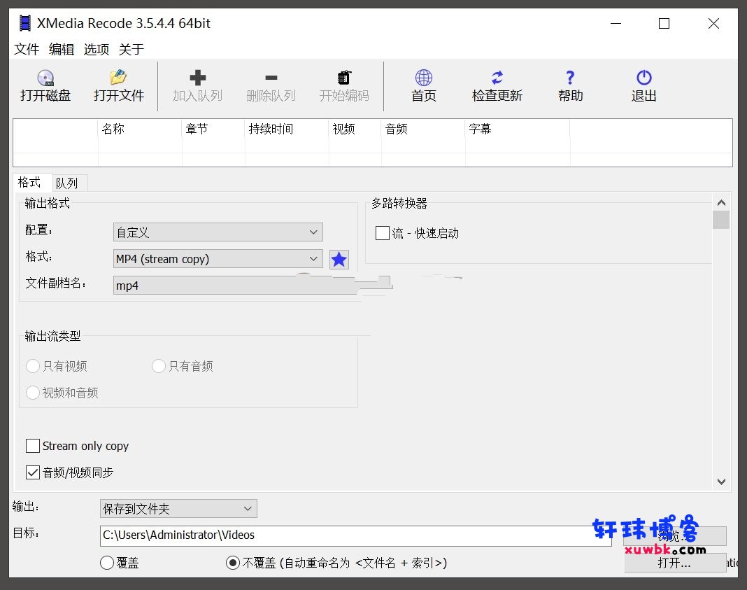Viewport: 747px width, 590px height.
Task: Open the 编辑 menu
Action: coord(62,49)
